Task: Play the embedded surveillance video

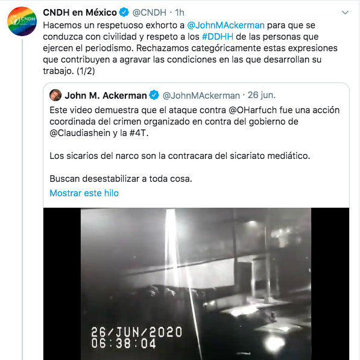Action: 196,284
